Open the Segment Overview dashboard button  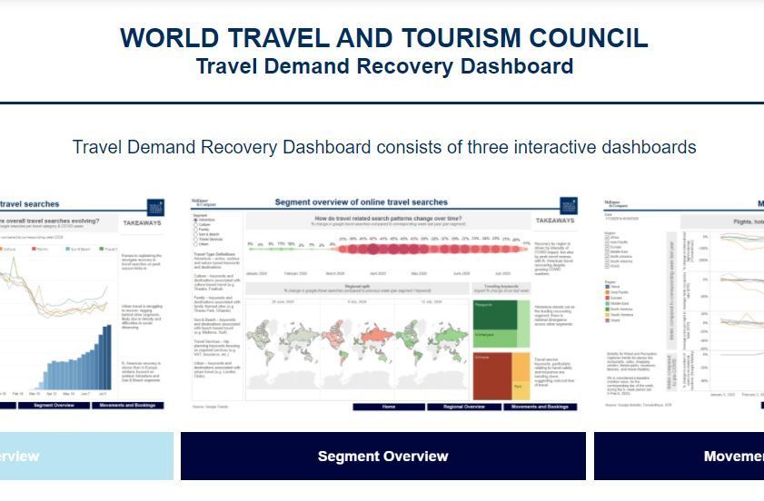click(x=383, y=457)
